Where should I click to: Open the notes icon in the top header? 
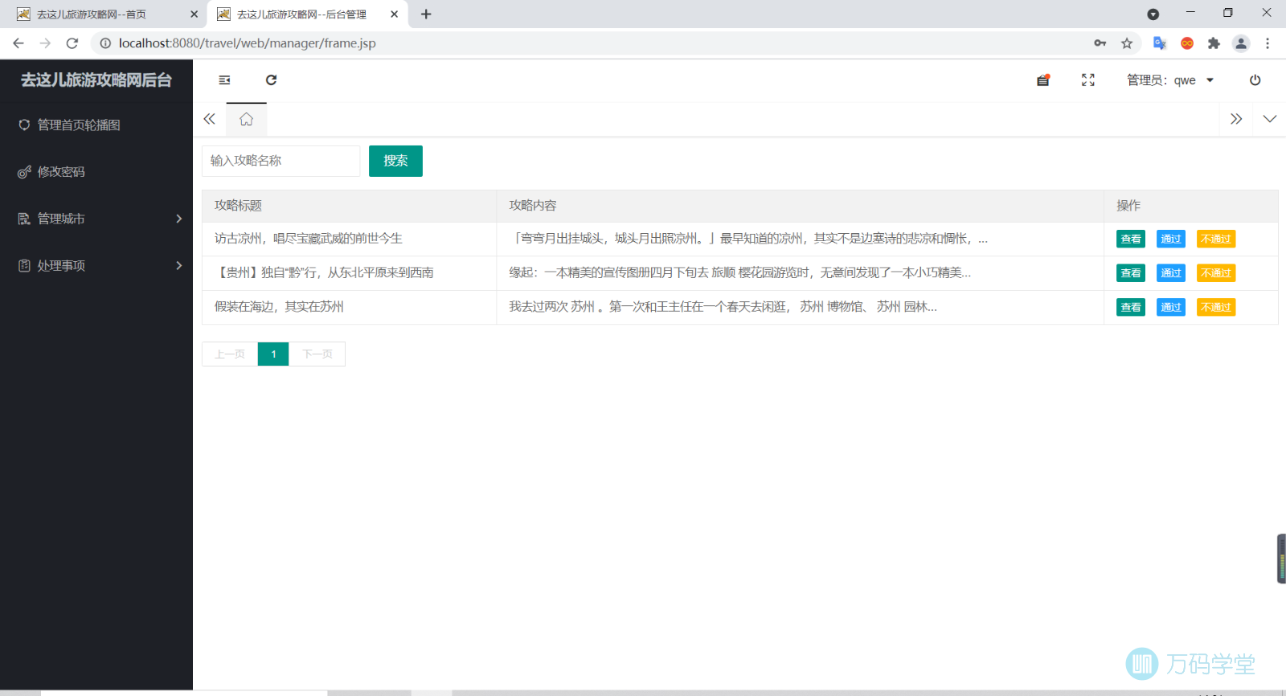1043,80
